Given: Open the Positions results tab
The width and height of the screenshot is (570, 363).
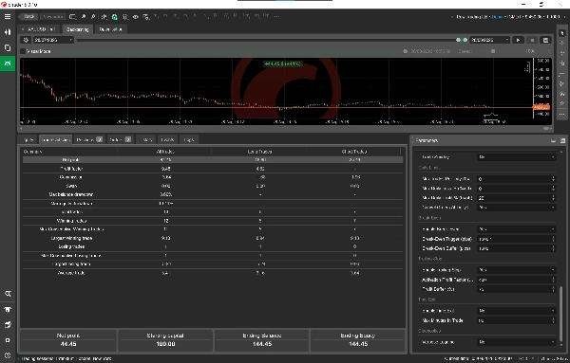Looking at the screenshot, I should [x=89, y=139].
